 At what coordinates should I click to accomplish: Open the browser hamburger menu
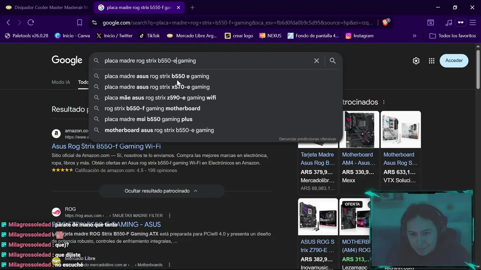tap(472, 22)
